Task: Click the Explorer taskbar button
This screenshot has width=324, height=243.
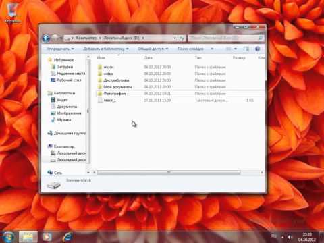Action: pyautogui.click(x=28, y=237)
